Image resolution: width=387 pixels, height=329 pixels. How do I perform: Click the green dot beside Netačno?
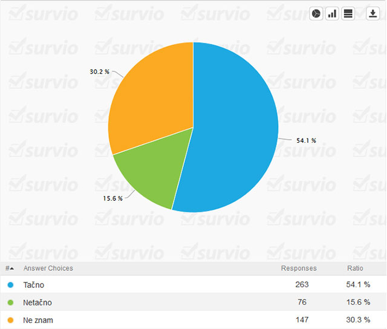point(10,302)
